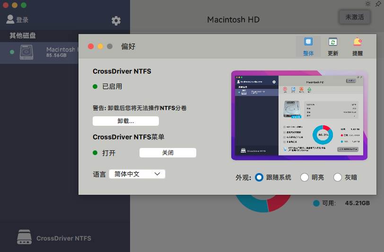This screenshot has height=252, width=384.
Task: Click the settings gear in the sidebar
Action: 116,20
